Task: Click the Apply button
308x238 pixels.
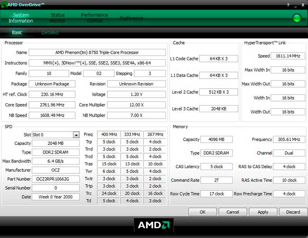Action: (263, 212)
